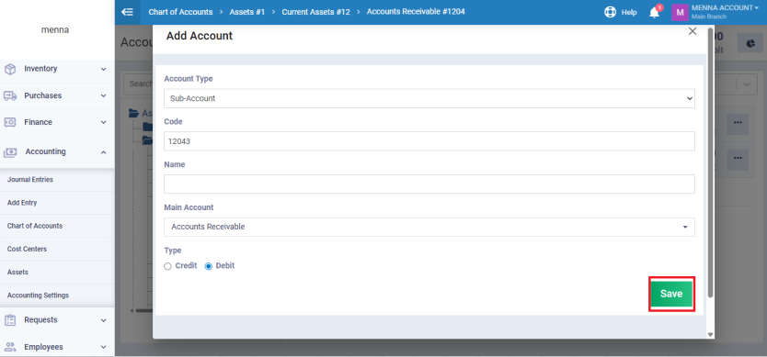Image resolution: width=767 pixels, height=357 pixels.
Task: Click the purple M account avatar
Action: tap(680, 12)
